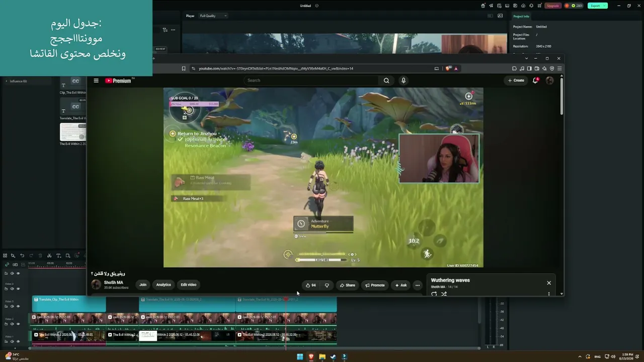
Task: Expand the Influence Kit tree item
Action: tap(7, 81)
